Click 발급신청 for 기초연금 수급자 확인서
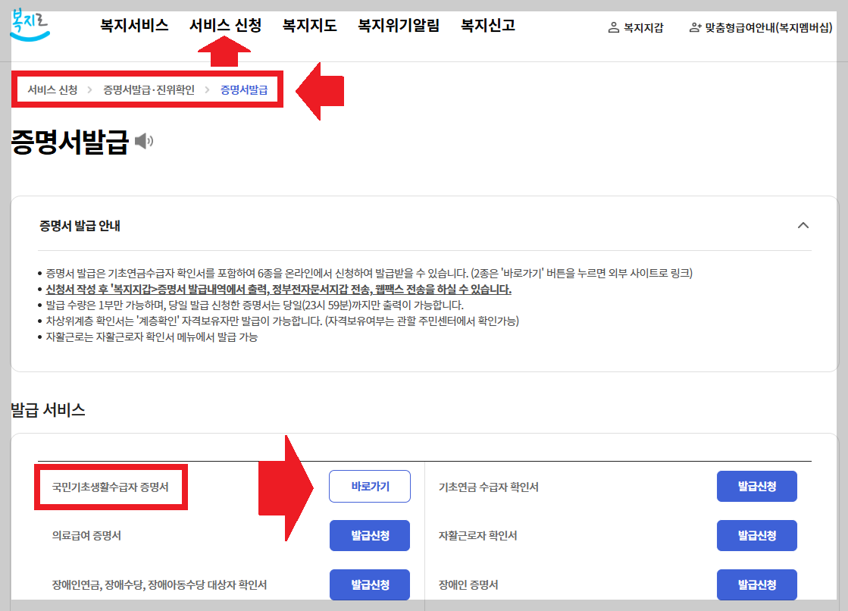Screen dimensions: 848x611 (x=756, y=486)
